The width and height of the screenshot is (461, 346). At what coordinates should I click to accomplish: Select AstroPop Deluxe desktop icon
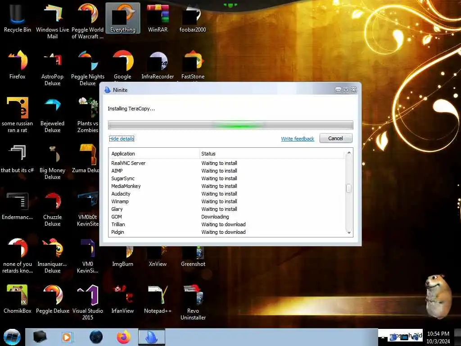click(x=52, y=68)
